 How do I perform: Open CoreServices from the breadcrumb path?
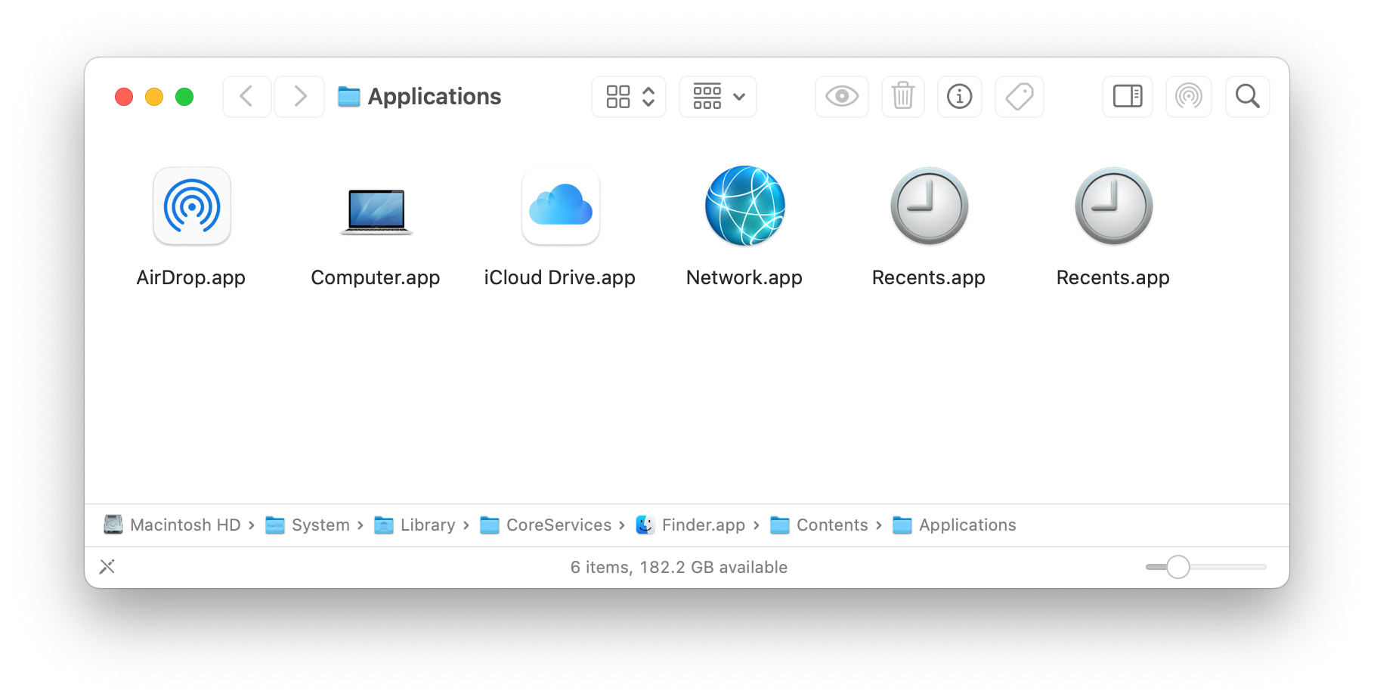[x=559, y=525]
